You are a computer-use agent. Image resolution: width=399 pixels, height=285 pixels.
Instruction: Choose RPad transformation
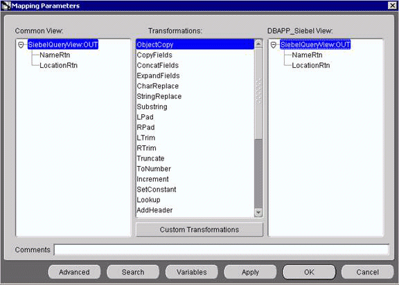(195, 127)
